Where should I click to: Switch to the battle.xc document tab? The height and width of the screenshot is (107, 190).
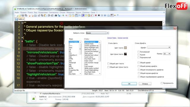20,19
